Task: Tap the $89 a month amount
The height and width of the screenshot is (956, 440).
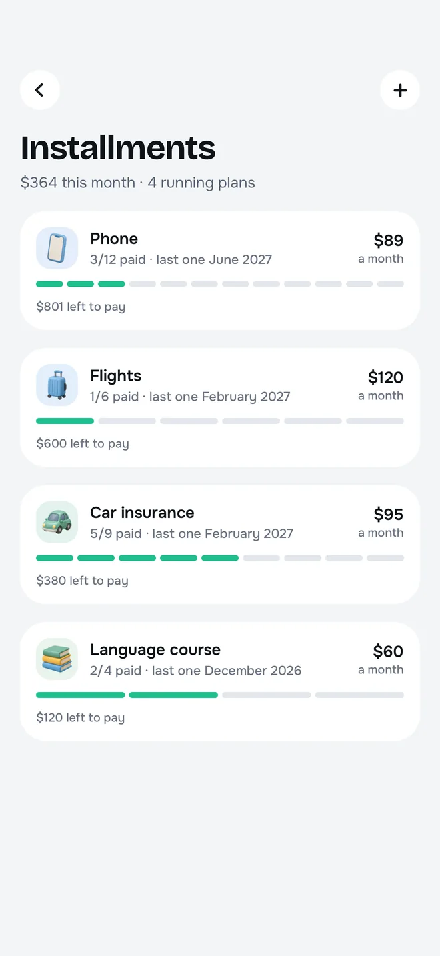Action: pyautogui.click(x=381, y=248)
